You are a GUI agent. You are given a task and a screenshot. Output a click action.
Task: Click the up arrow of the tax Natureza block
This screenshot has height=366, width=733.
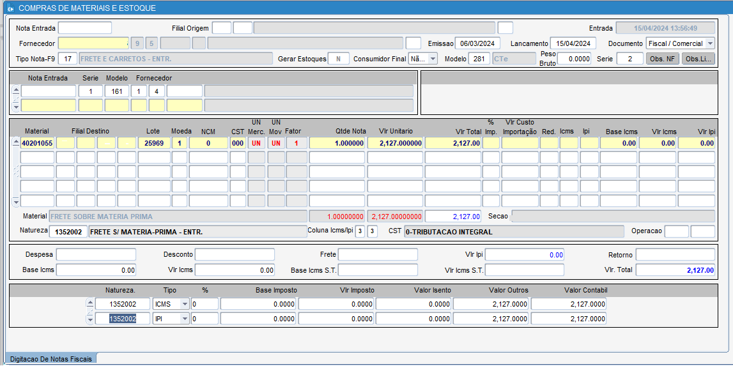point(91,303)
